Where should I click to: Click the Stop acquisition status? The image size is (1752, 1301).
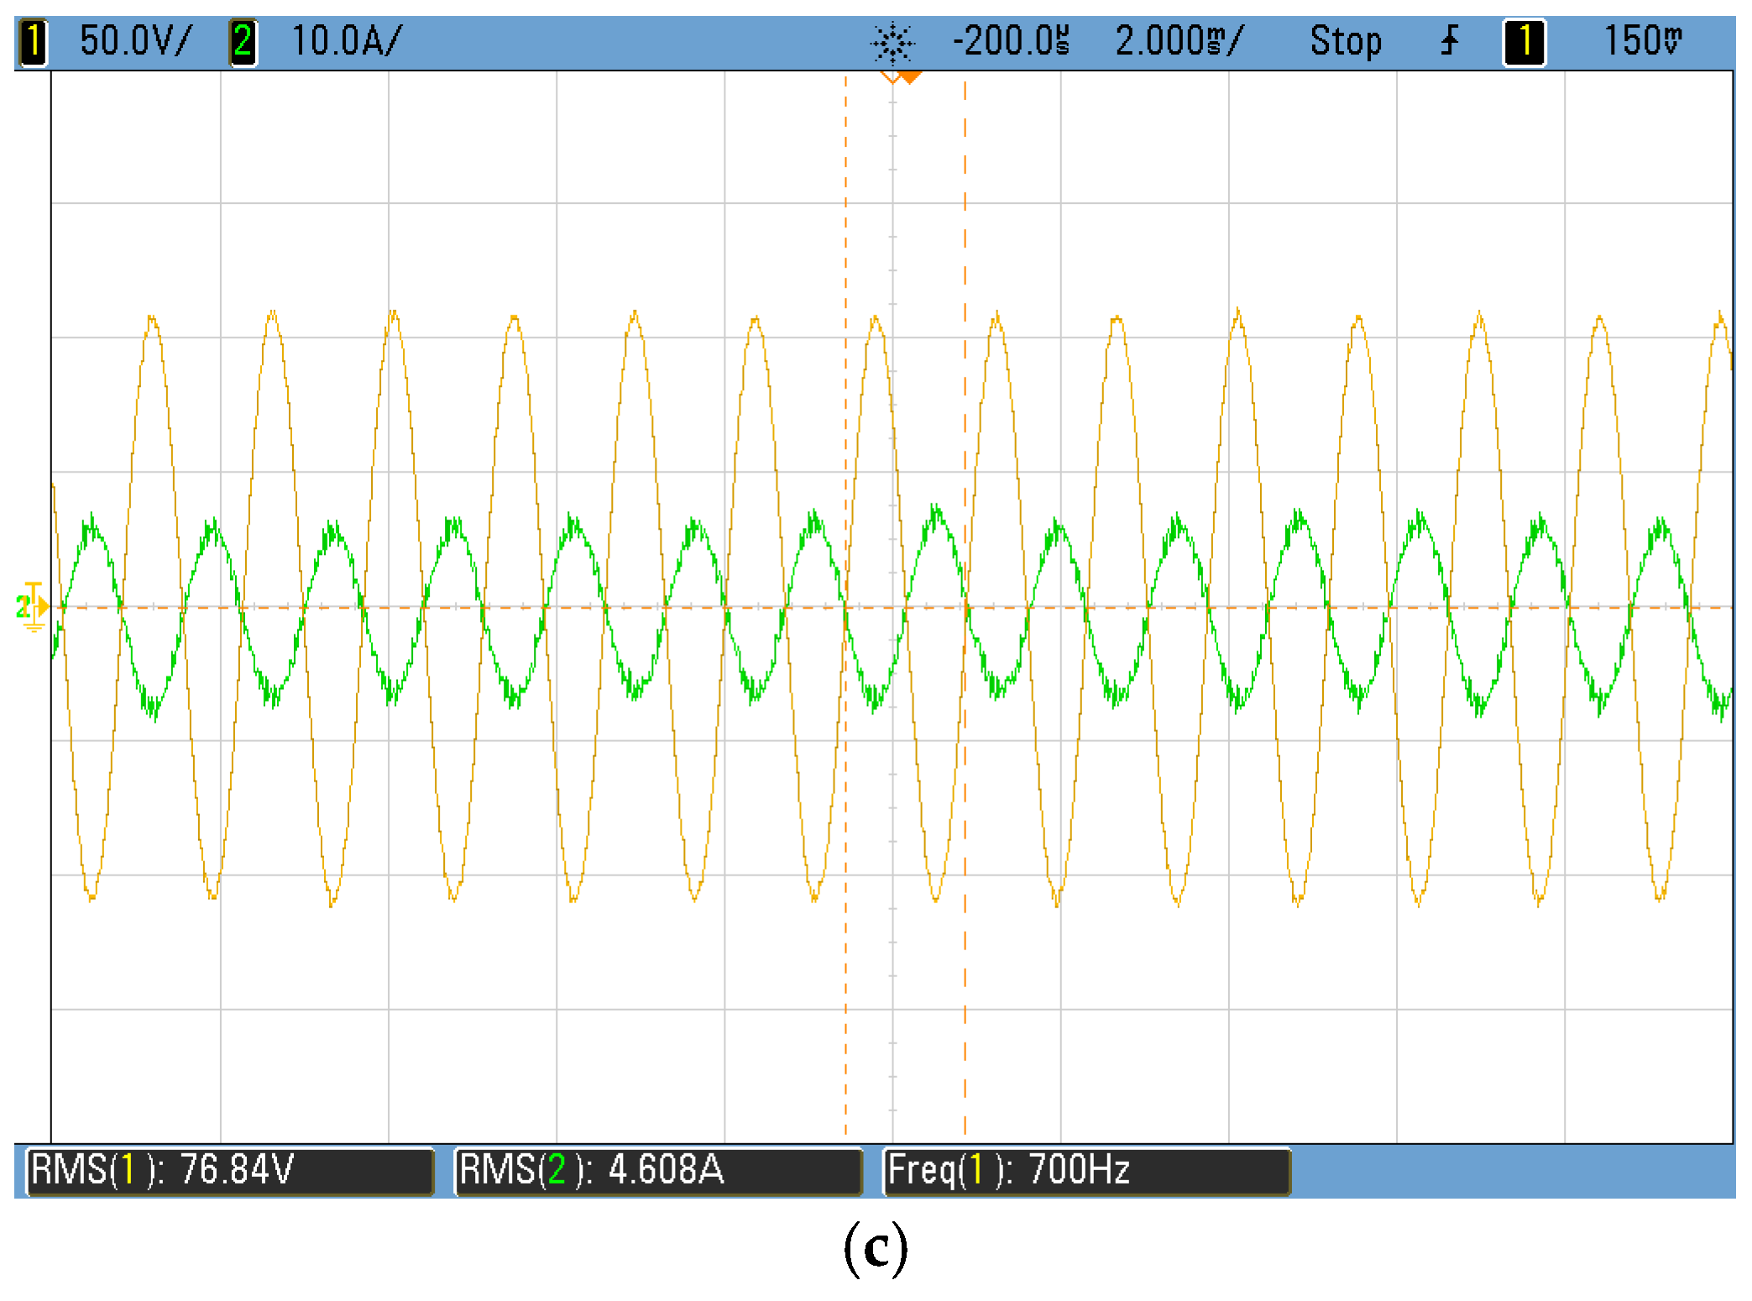pyautogui.click(x=1345, y=41)
